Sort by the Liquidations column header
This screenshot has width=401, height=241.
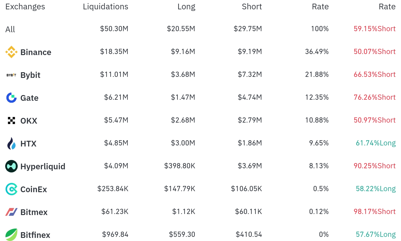(x=105, y=6)
